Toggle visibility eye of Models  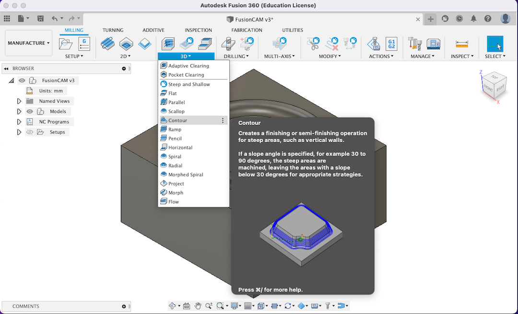coord(30,112)
